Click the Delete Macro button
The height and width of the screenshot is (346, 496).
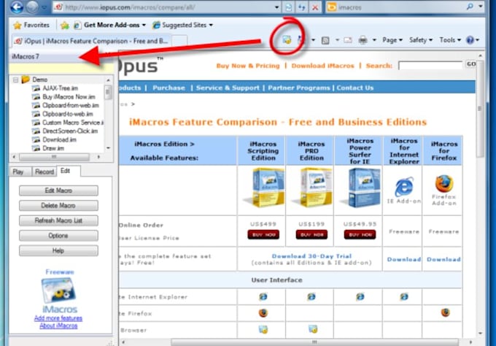tap(58, 206)
